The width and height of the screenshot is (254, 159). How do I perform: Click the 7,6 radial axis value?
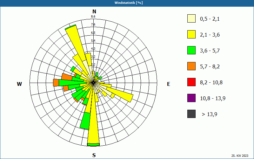(93, 24)
